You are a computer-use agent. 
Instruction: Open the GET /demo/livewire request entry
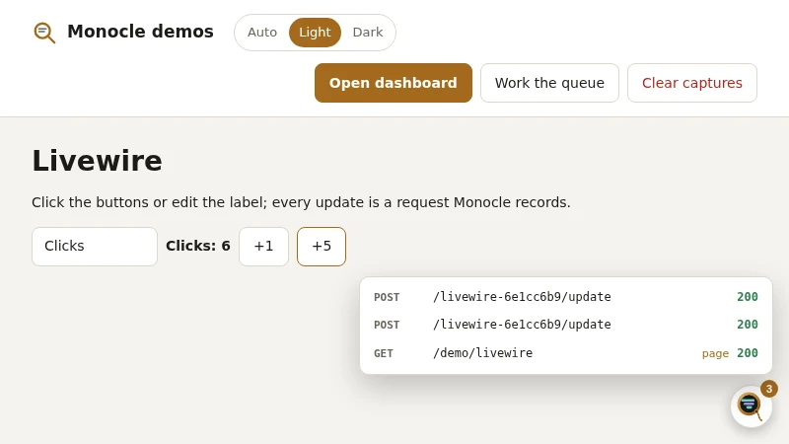(x=565, y=353)
